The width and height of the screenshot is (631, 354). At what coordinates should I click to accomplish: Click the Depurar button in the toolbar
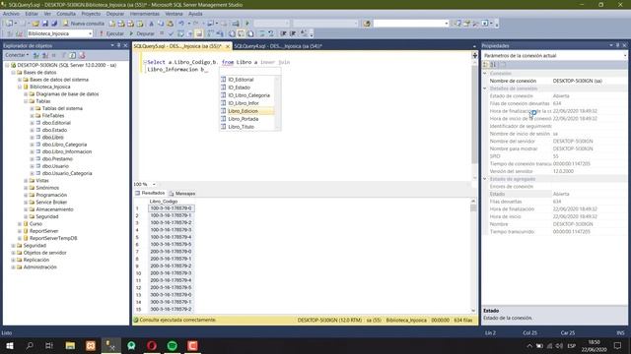142,33
